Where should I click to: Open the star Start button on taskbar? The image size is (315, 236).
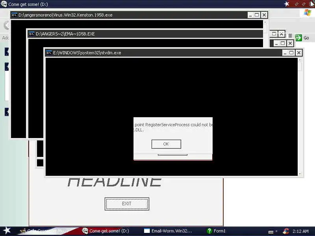tap(7, 230)
